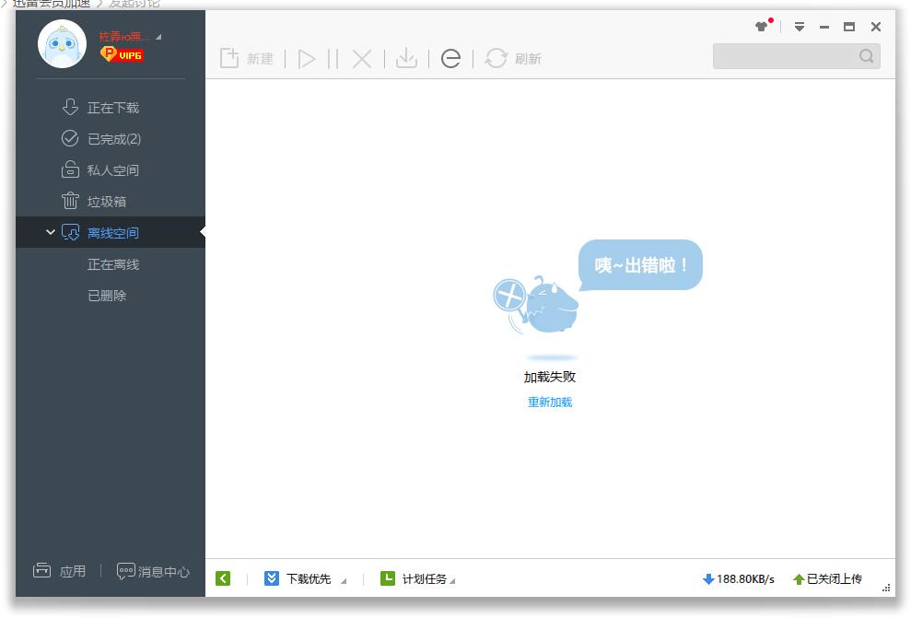Open 消息中心 message center

[155, 571]
